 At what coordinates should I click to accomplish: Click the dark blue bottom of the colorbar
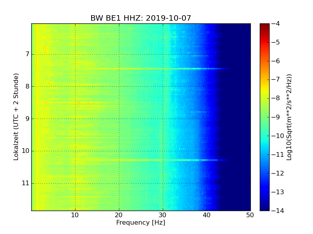coord(264,208)
